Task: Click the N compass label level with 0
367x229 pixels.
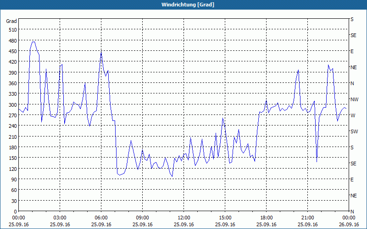Action: point(352,212)
